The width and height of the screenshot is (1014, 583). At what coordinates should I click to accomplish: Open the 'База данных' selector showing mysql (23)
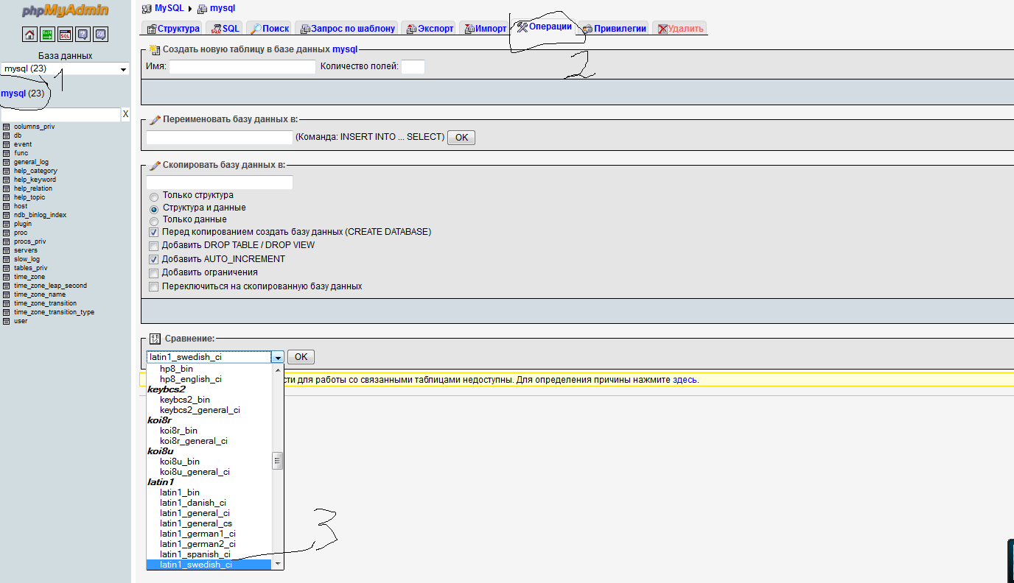coord(65,68)
